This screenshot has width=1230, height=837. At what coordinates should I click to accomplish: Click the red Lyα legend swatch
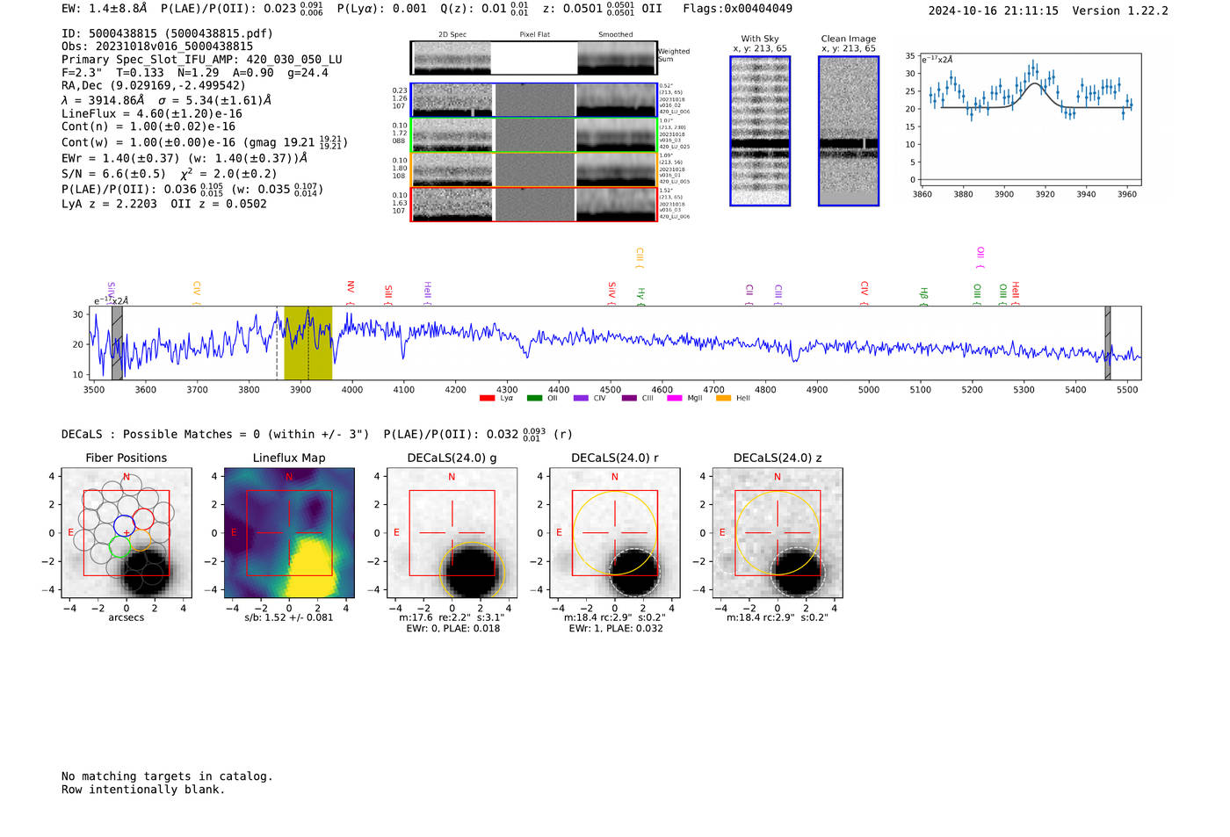(487, 398)
